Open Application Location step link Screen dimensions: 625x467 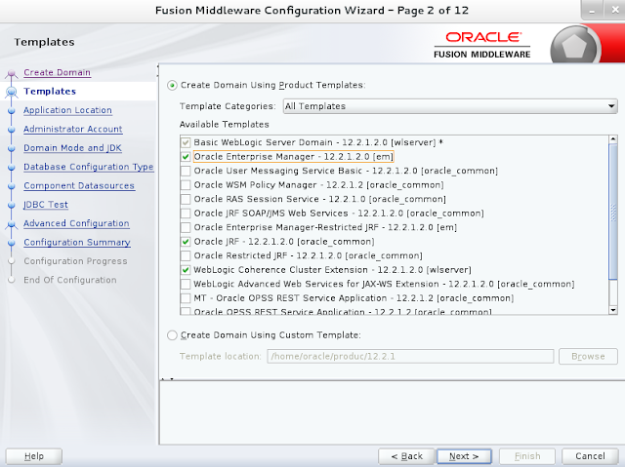pos(67,110)
